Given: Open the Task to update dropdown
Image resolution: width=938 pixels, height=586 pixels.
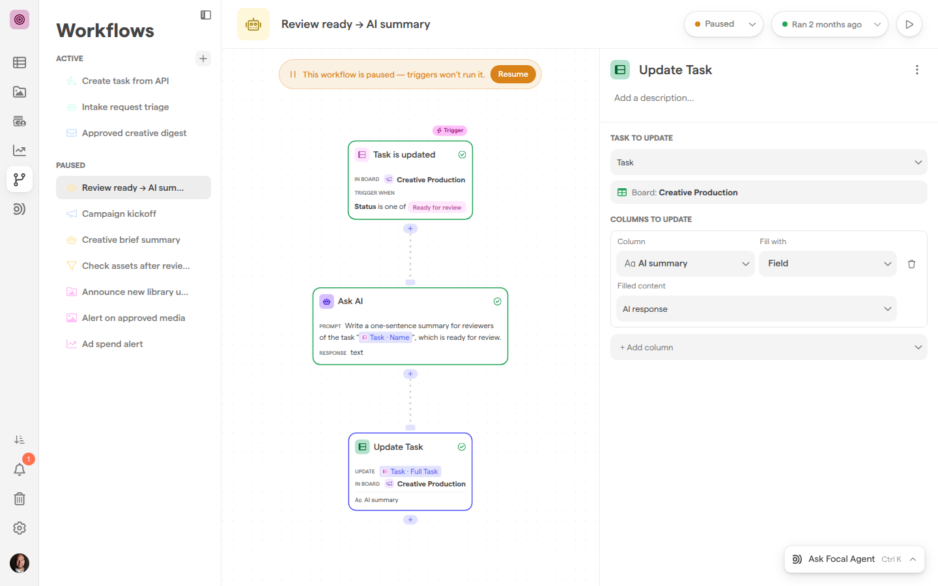Looking at the screenshot, I should [x=769, y=162].
